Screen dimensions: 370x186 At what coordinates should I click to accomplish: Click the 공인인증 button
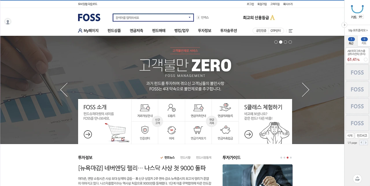(x=261, y=31)
